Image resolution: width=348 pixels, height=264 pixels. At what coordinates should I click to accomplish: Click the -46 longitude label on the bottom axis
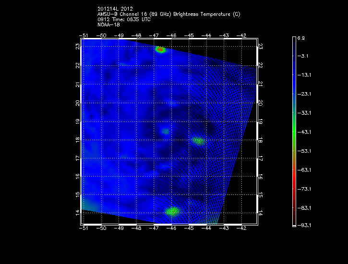pos(171,229)
